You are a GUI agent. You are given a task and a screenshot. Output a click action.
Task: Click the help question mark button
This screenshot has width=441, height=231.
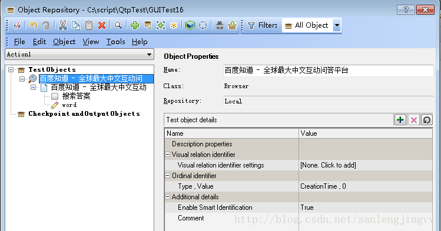pyautogui.click(x=406, y=10)
